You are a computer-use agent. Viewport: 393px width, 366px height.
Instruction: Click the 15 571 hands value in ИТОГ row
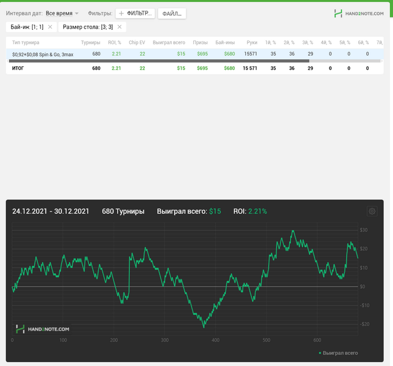pyautogui.click(x=250, y=68)
